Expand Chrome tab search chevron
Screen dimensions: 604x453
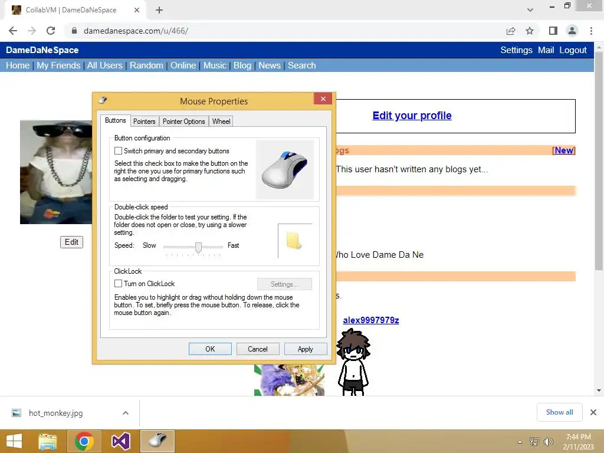(530, 10)
